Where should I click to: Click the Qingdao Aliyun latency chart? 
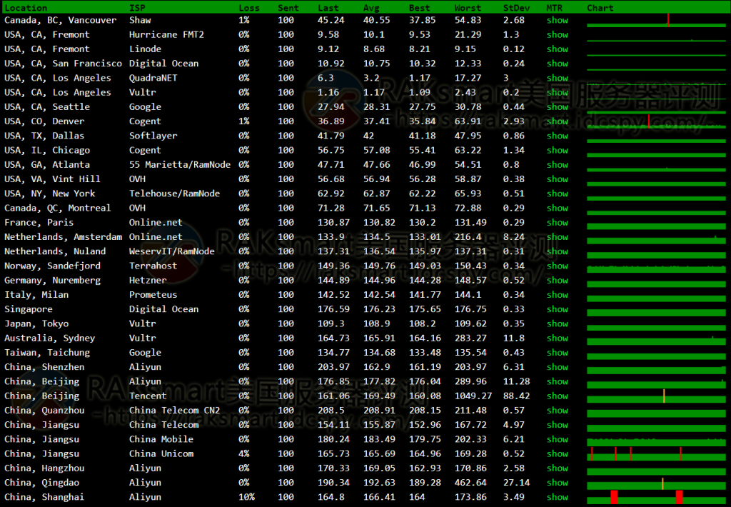coord(657,483)
